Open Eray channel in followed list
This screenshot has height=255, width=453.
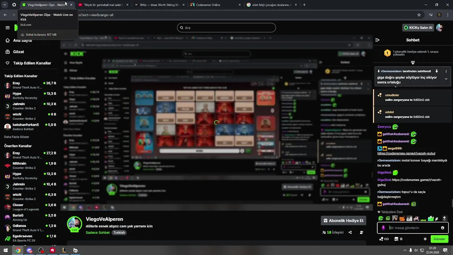coord(30,85)
